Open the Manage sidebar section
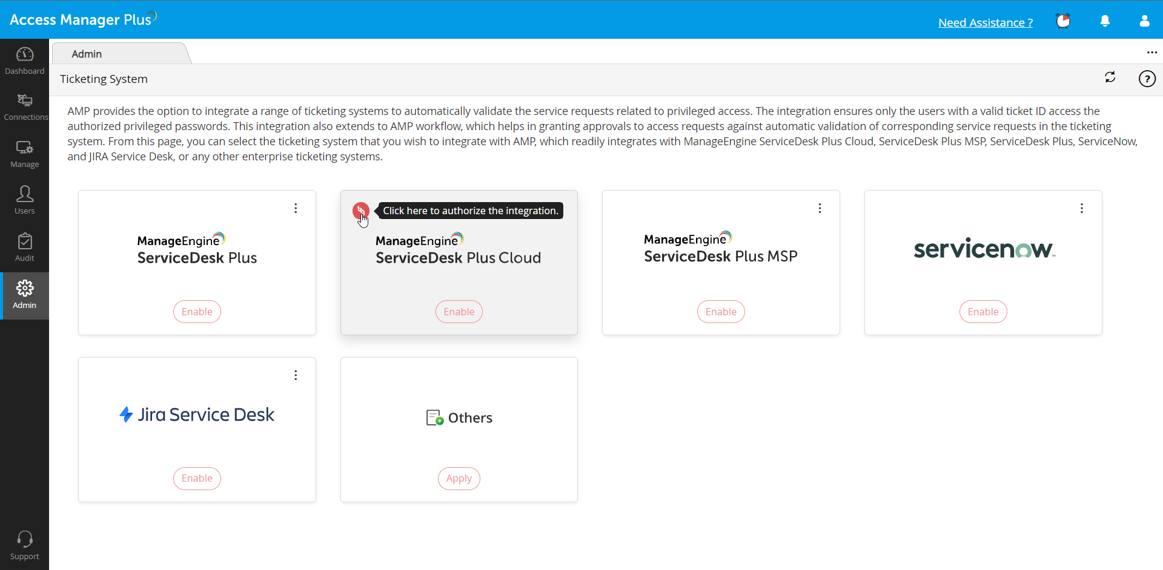 (x=24, y=154)
